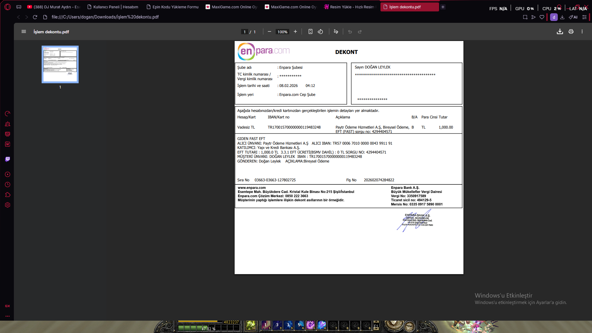Open the Player sidebar panel

point(8,175)
